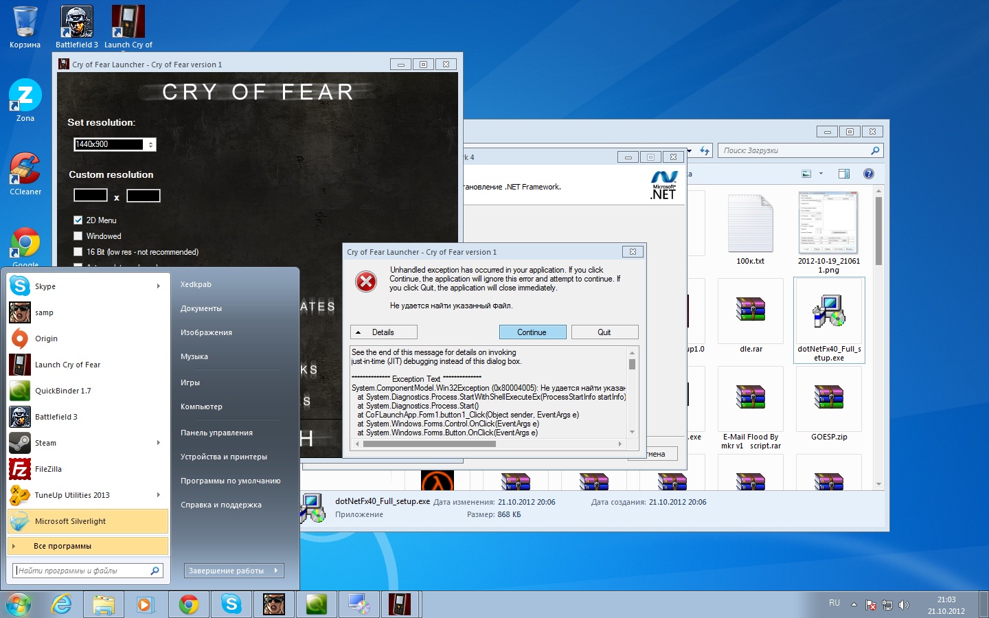
Task: Click the custom resolution width field
Action: click(x=91, y=195)
